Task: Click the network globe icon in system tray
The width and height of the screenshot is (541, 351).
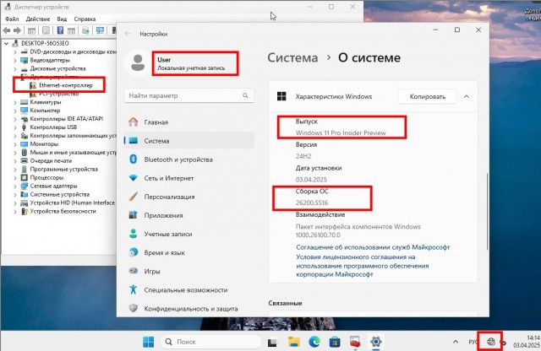Action: (491, 342)
